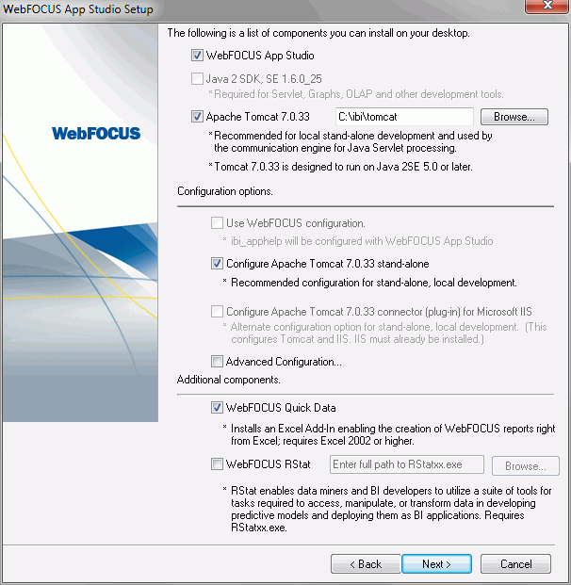Close the setup window with X

tap(547, 6)
